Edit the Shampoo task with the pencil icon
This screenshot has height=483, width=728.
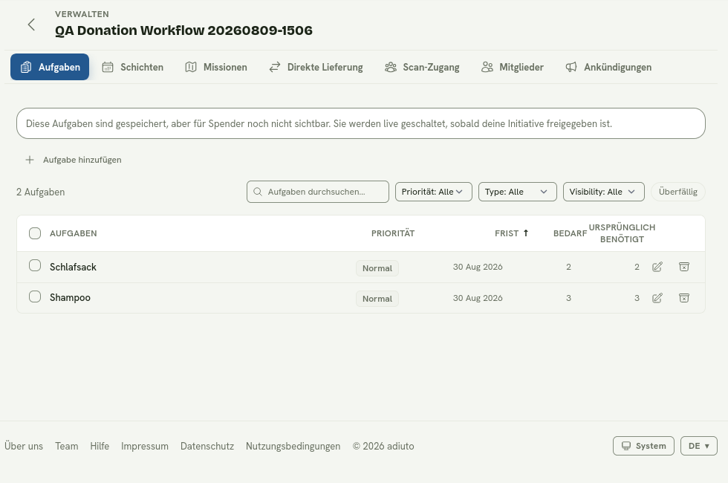tap(657, 298)
